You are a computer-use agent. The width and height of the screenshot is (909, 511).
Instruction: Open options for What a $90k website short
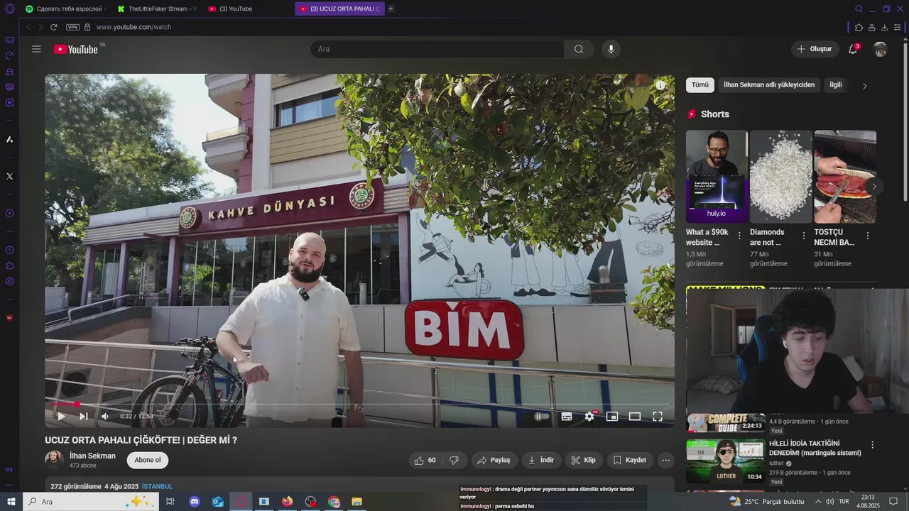pyautogui.click(x=739, y=236)
